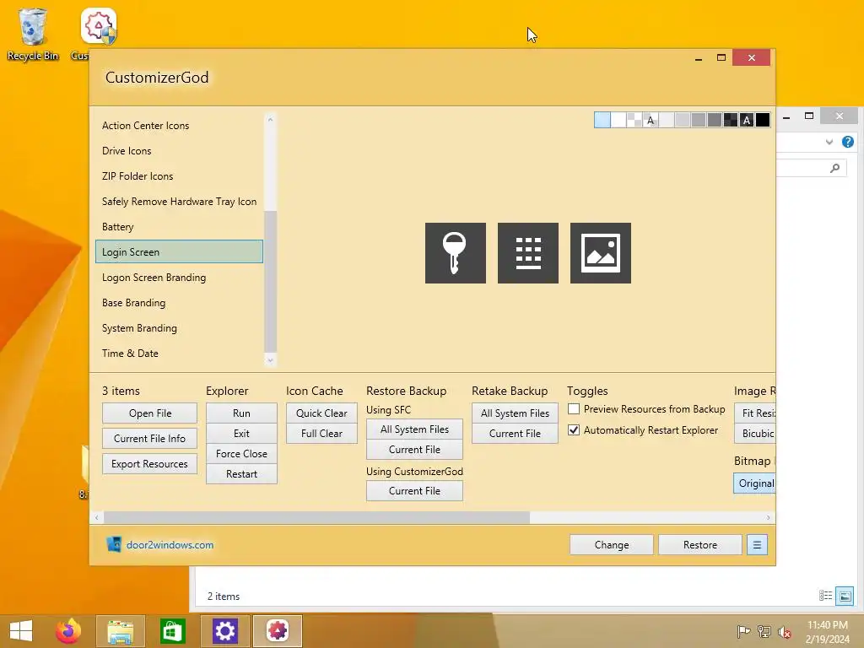This screenshot has width=864, height=648.
Task: Click the Restore button
Action: click(x=700, y=545)
